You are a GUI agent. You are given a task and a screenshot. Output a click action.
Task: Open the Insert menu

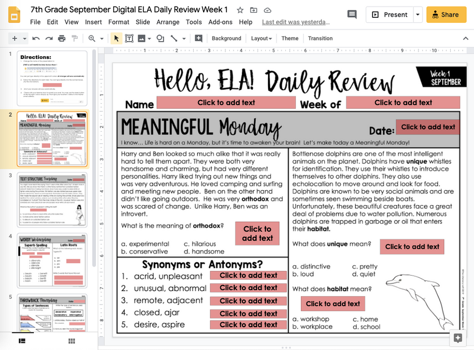93,22
